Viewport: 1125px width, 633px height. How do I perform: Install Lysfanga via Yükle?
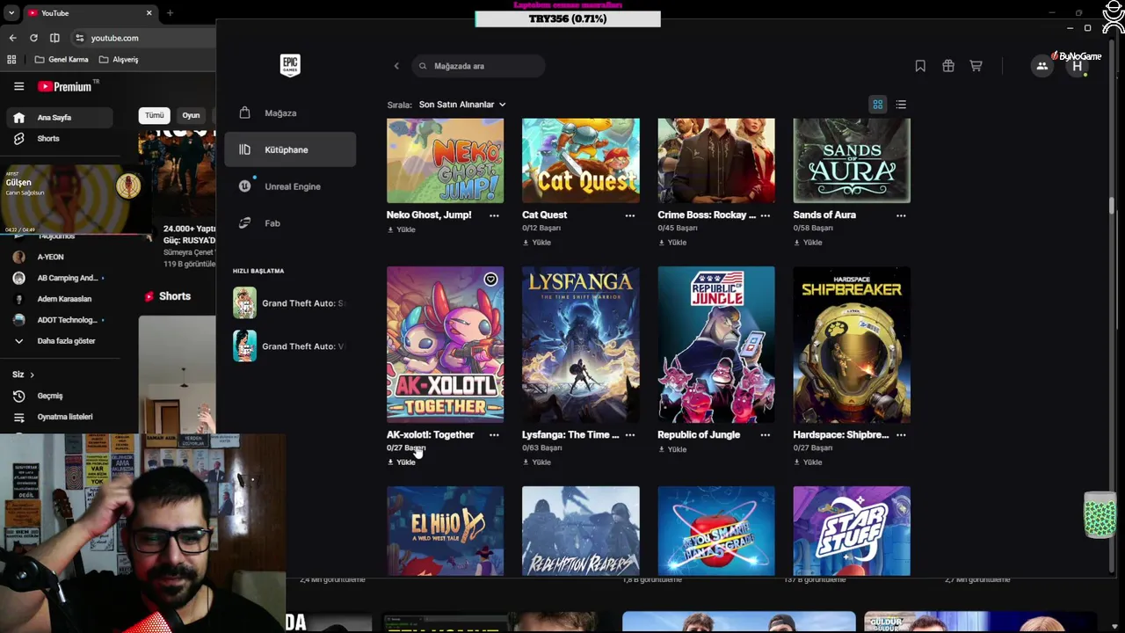pyautogui.click(x=536, y=462)
